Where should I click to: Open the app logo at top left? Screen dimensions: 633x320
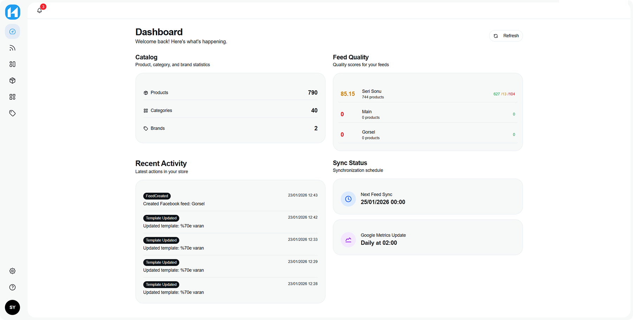click(x=12, y=12)
